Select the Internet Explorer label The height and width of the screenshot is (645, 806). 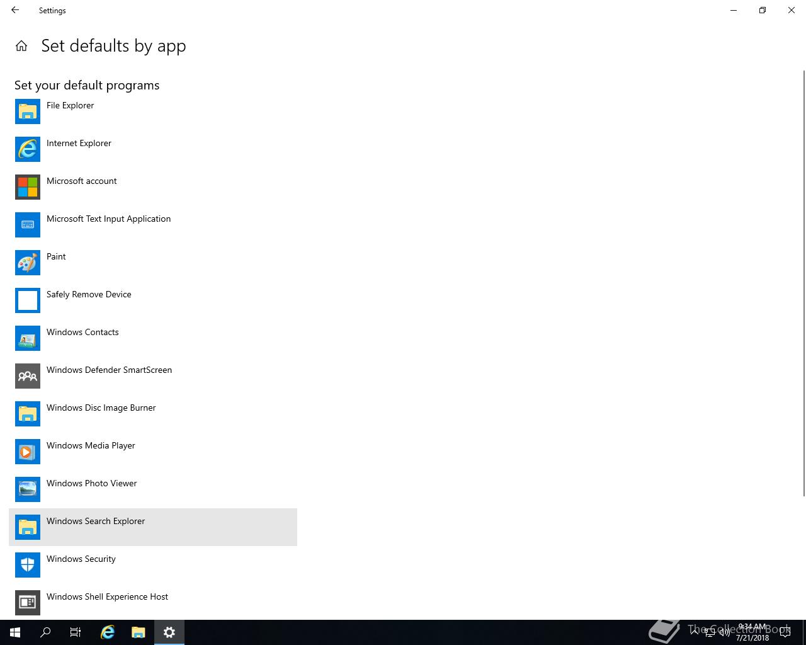[79, 143]
